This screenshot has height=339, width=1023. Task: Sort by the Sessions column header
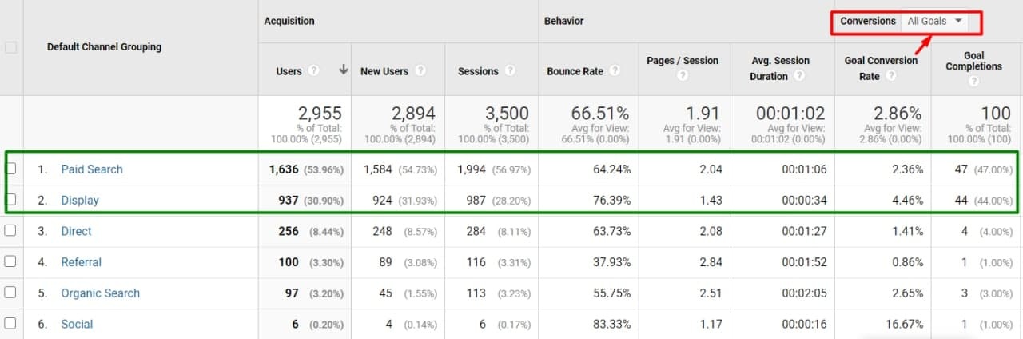tap(478, 71)
